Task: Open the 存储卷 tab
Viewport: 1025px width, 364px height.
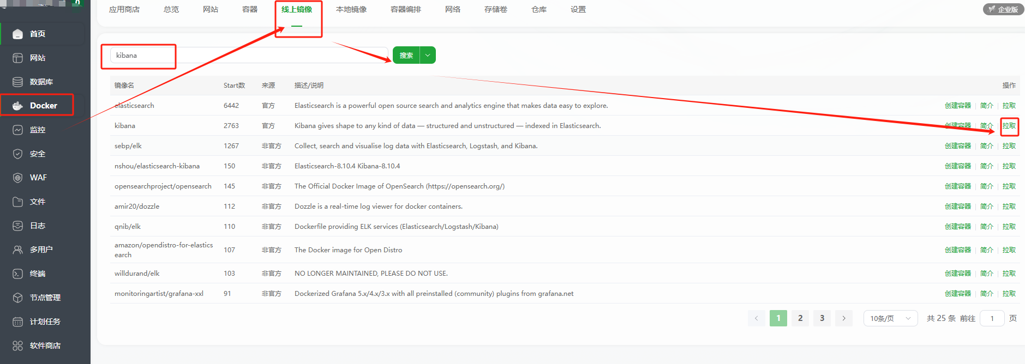Action: pos(496,9)
